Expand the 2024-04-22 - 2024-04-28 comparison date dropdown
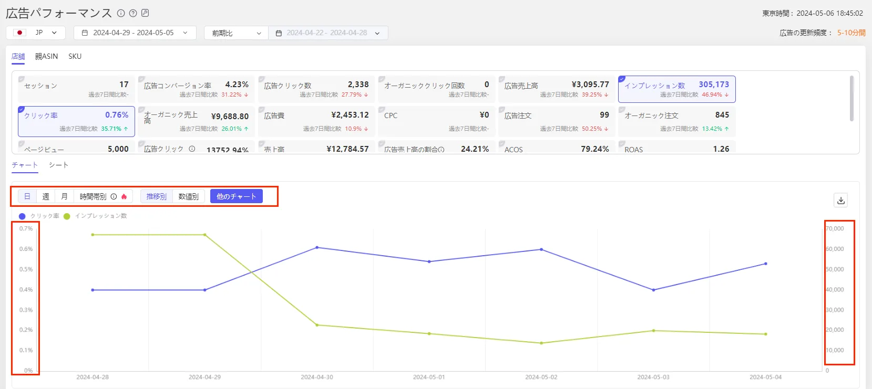The width and height of the screenshot is (872, 389). (x=329, y=33)
